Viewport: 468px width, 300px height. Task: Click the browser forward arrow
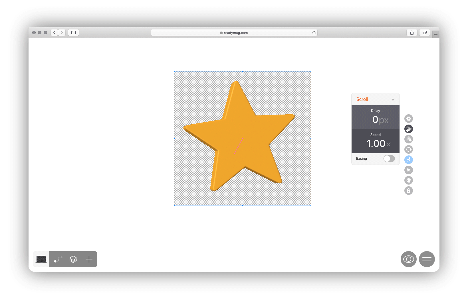click(x=62, y=33)
